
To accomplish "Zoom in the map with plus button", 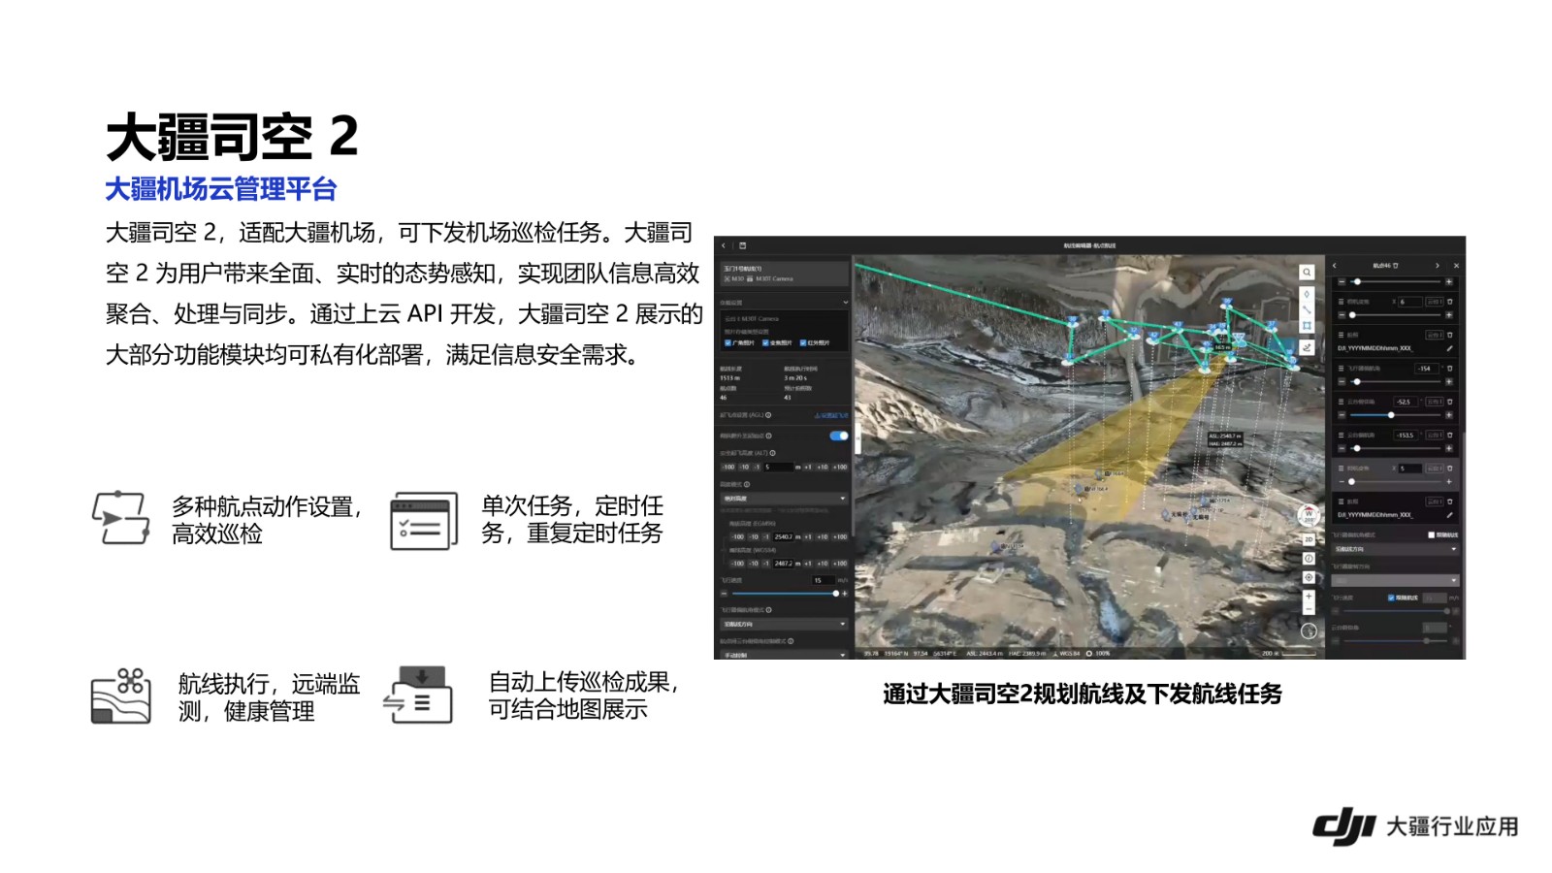I will [x=1308, y=597].
